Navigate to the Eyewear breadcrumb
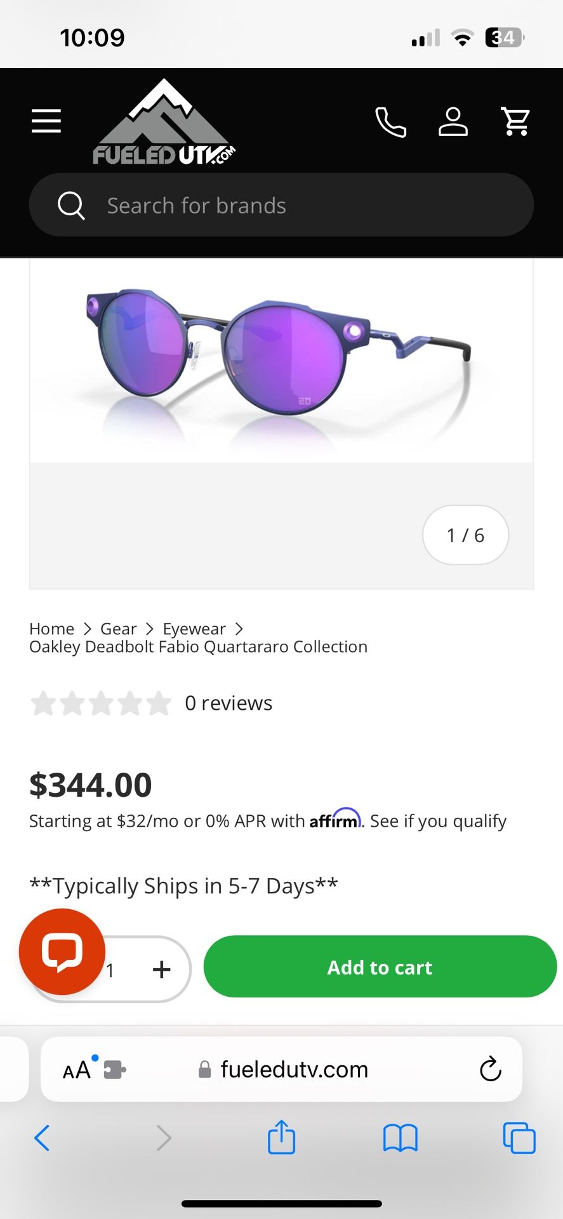Screen dimensions: 563x1219 coord(194,629)
